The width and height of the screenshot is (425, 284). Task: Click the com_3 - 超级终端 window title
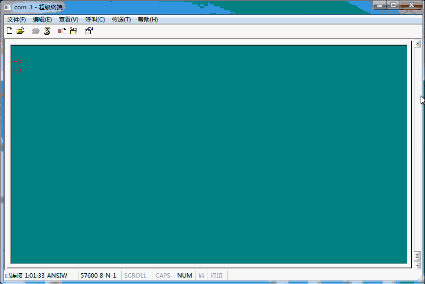(x=38, y=7)
